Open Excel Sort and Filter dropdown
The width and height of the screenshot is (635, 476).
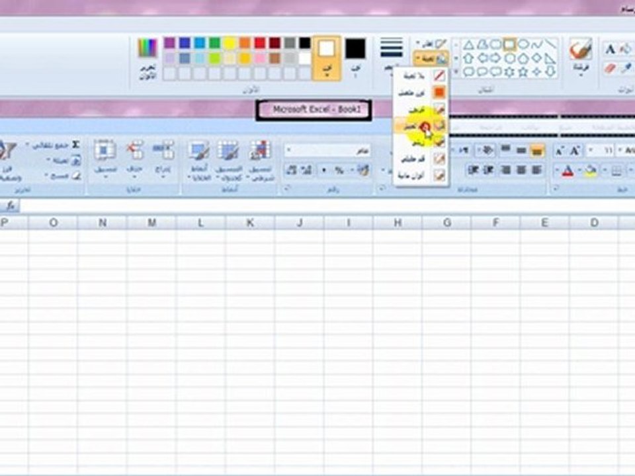(x=9, y=161)
